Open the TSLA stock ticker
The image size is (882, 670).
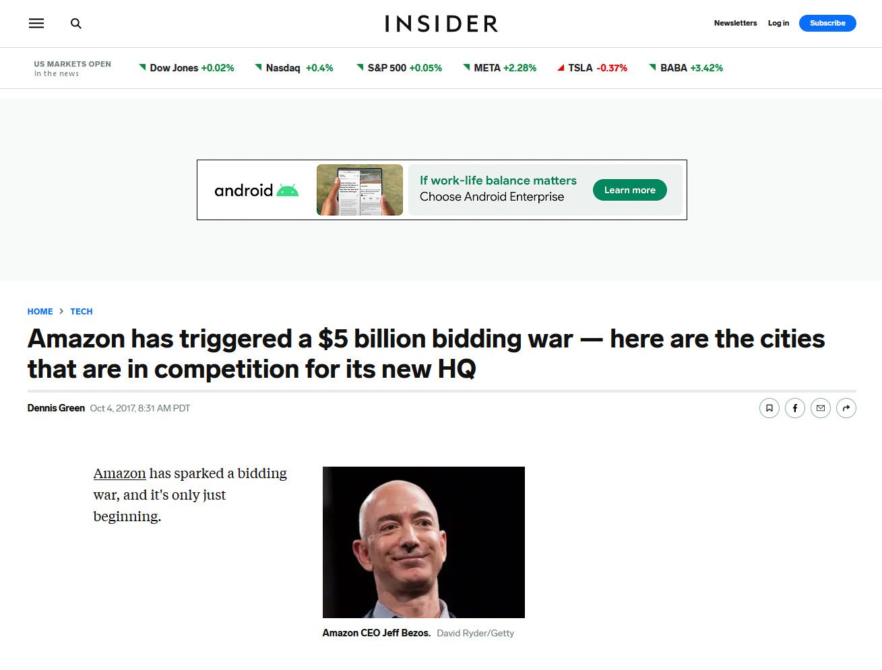tap(592, 68)
